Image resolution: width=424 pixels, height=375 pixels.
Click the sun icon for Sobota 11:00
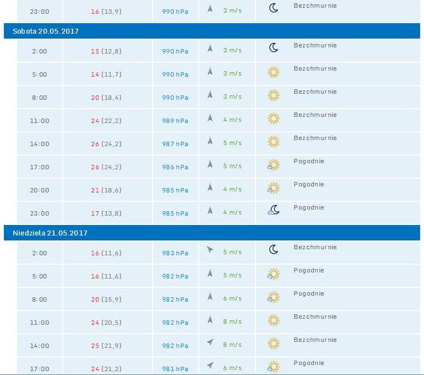pos(273,118)
